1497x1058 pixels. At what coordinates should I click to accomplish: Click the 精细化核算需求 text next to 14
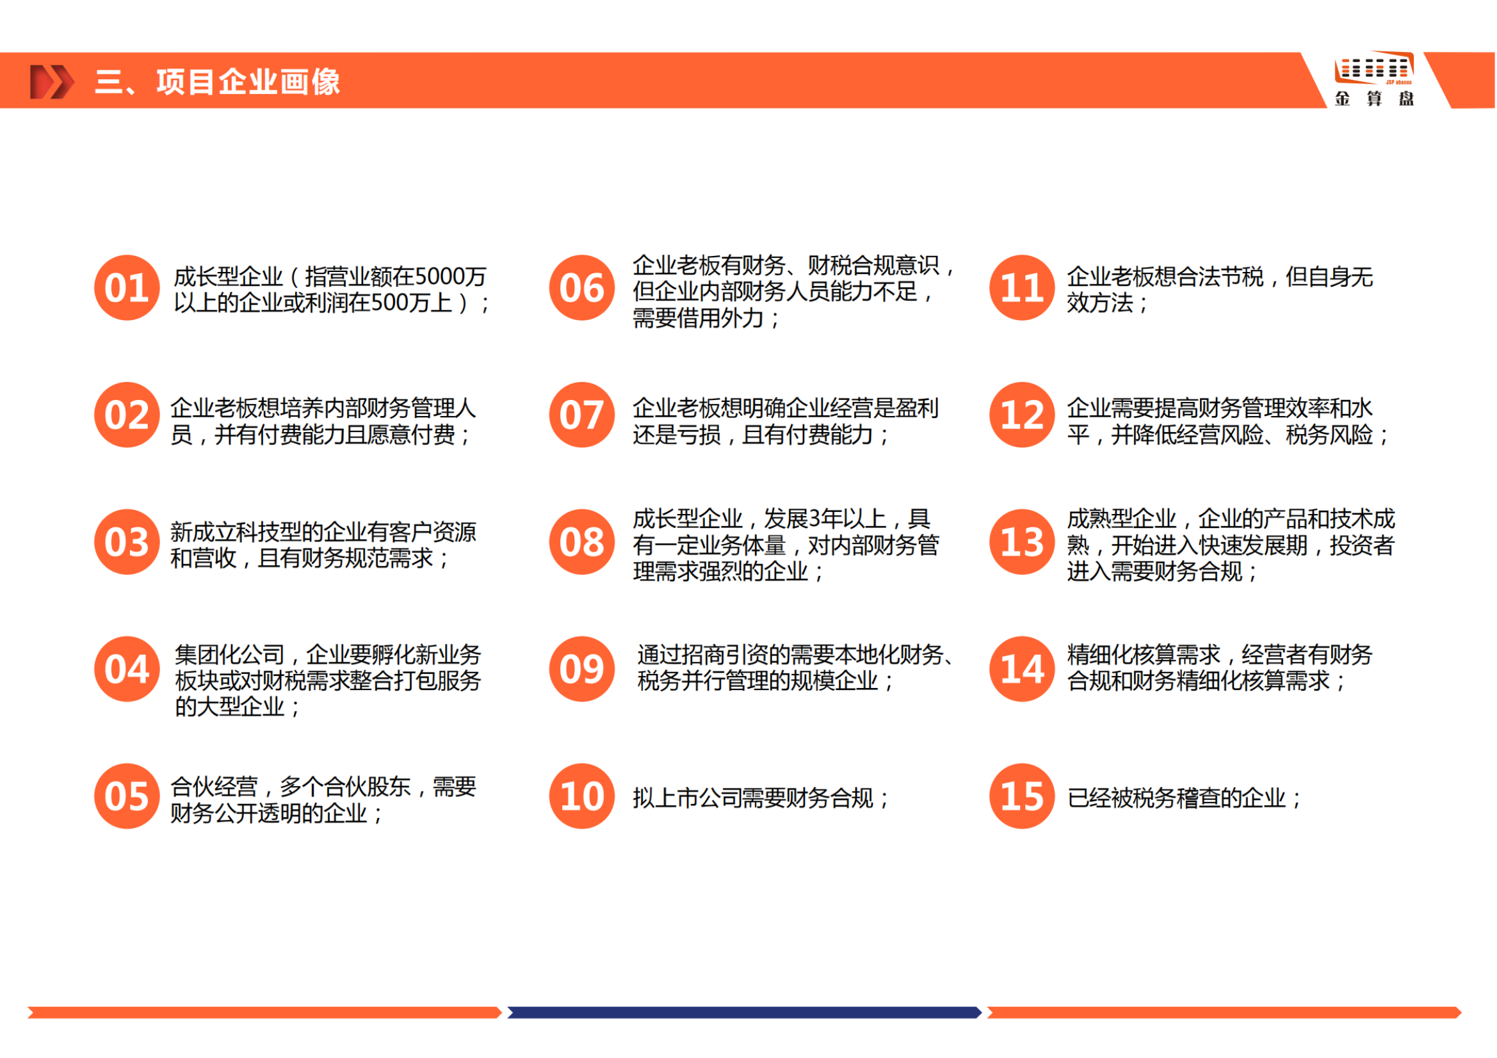1219,668
